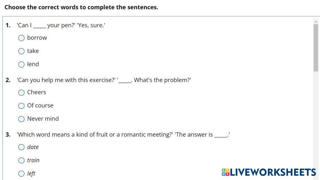
Task: Click question 2 sentence about the exercise
Action: (104, 80)
